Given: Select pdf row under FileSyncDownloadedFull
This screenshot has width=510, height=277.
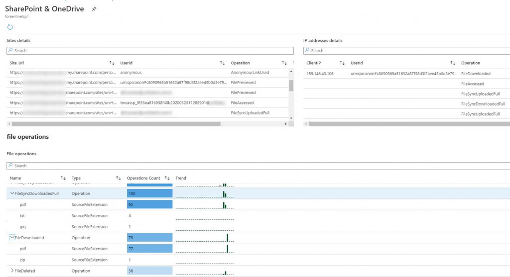Looking at the screenshot, I should pyautogui.click(x=258, y=204).
